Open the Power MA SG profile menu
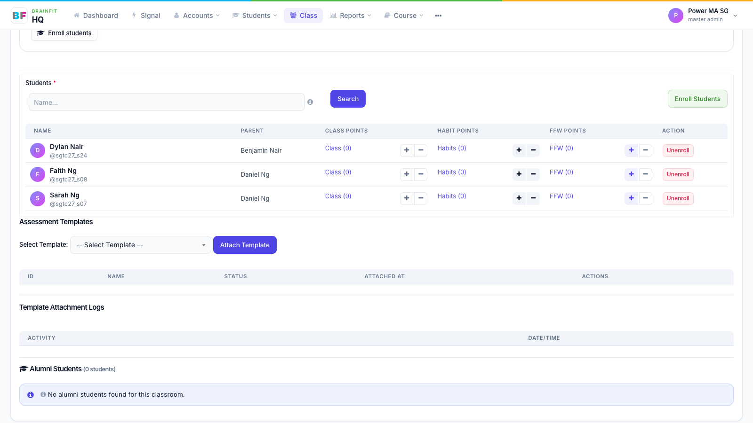Viewport: 753px width, 423px height. [x=703, y=16]
